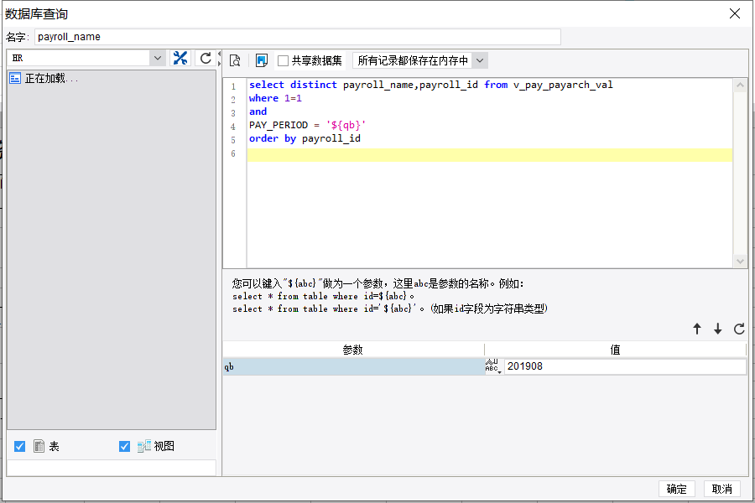The image size is (755, 503).
Task: Preview the SQL query results
Action: coord(235,60)
